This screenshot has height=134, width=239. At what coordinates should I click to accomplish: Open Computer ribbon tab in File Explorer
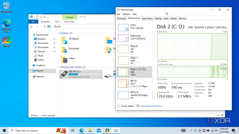pos(45,22)
